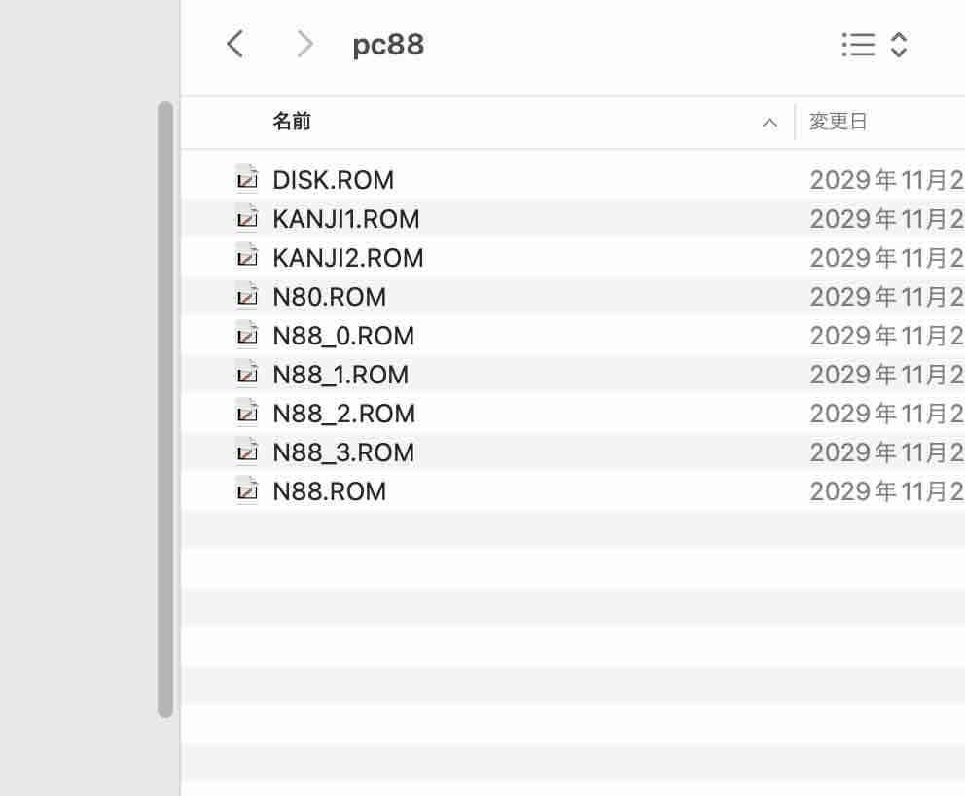Click the modified date of N88.ROM
Image resolution: width=965 pixels, height=796 pixels.
(887, 491)
